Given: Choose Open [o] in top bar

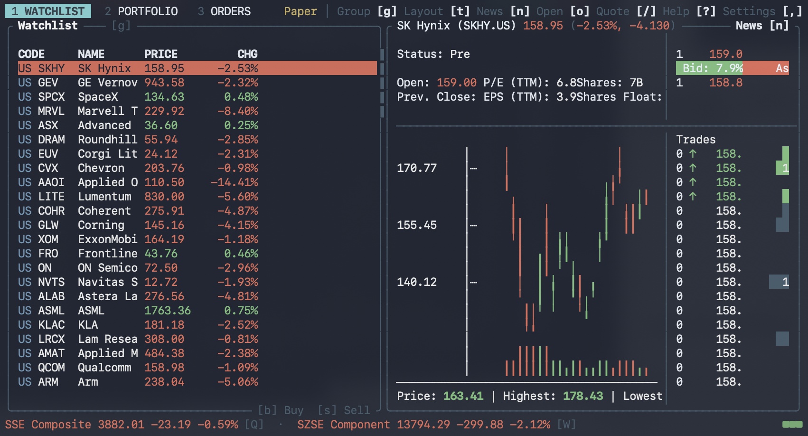Looking at the screenshot, I should pos(563,11).
